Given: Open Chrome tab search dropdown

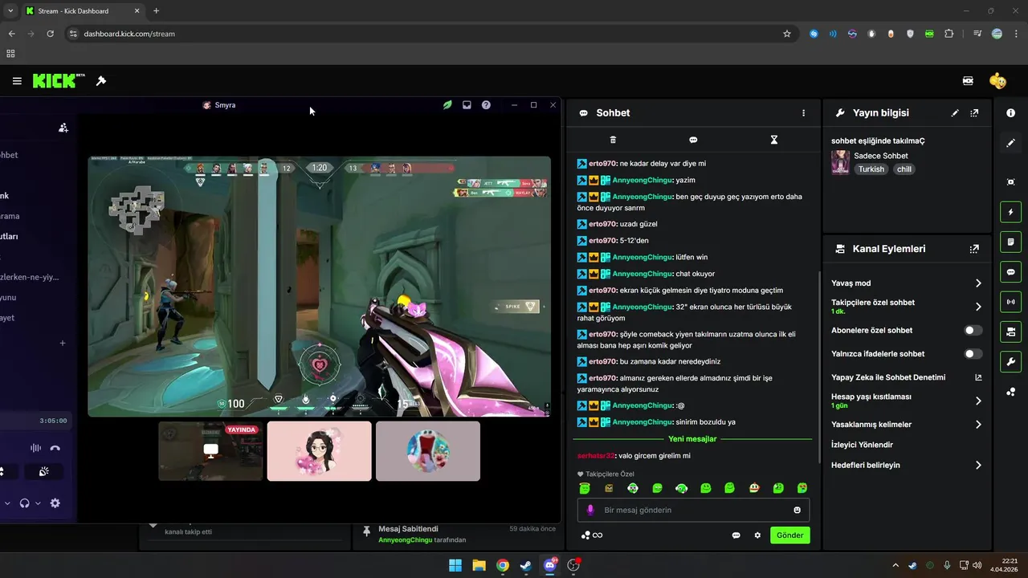Looking at the screenshot, I should [x=10, y=10].
